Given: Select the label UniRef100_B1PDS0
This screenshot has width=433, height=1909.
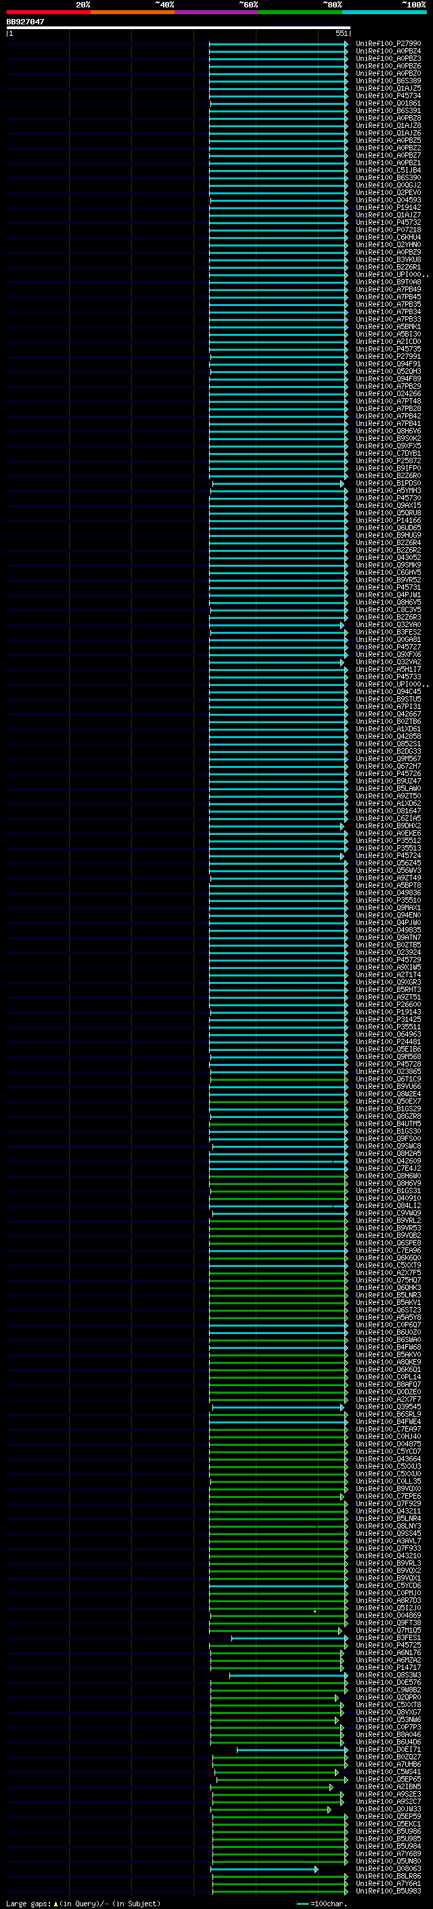Looking at the screenshot, I should [388, 484].
